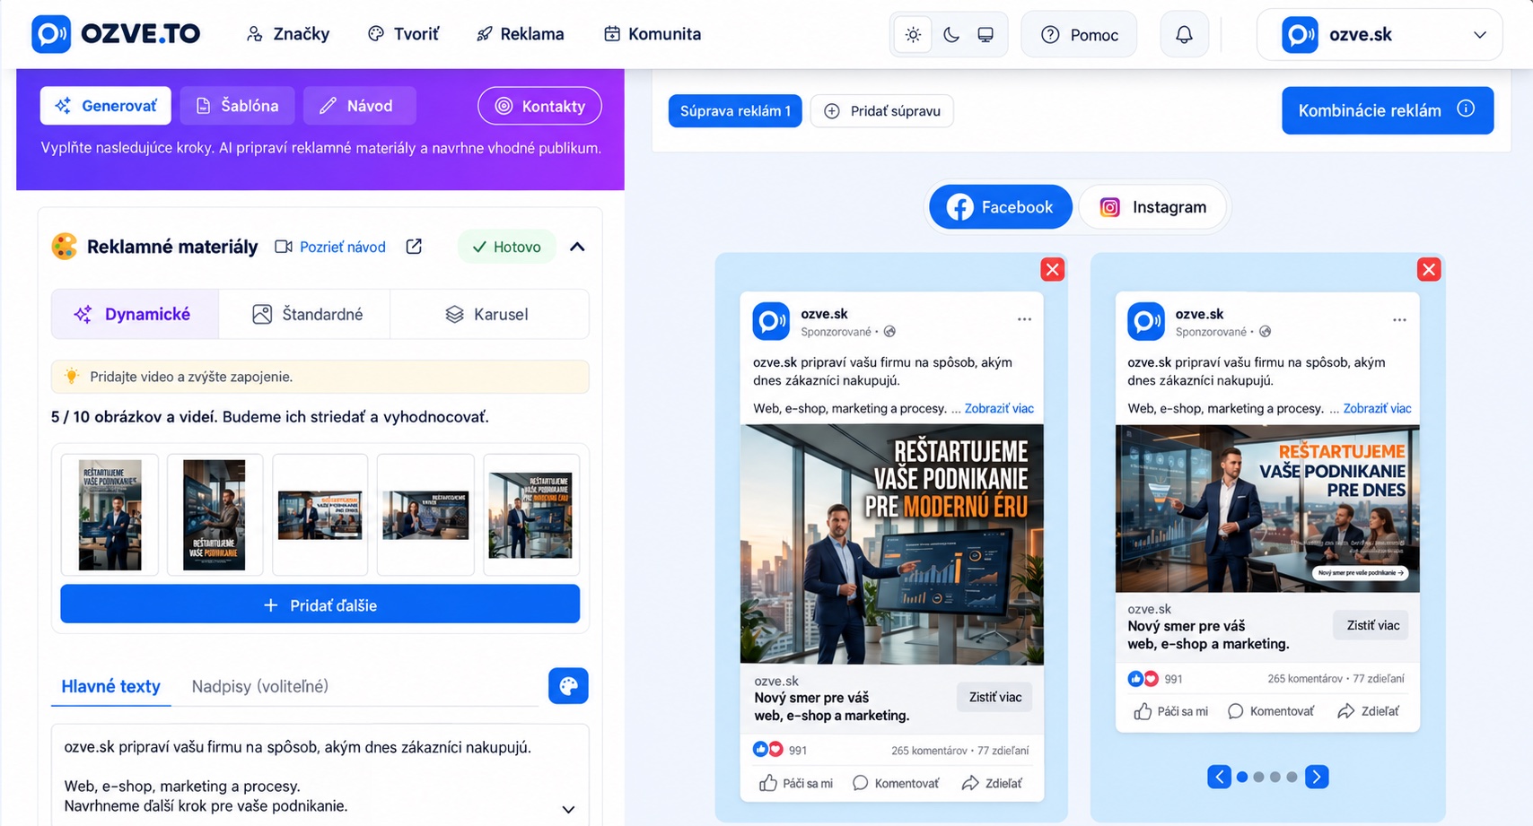This screenshot has width=1533, height=826.
Task: Click Pridať súpravu button
Action: pos(882,111)
